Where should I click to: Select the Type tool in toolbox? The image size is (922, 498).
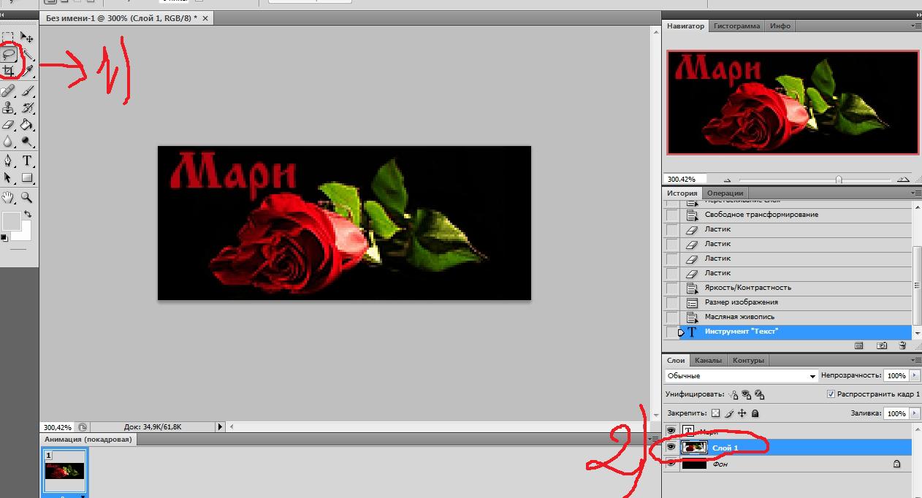(x=27, y=161)
